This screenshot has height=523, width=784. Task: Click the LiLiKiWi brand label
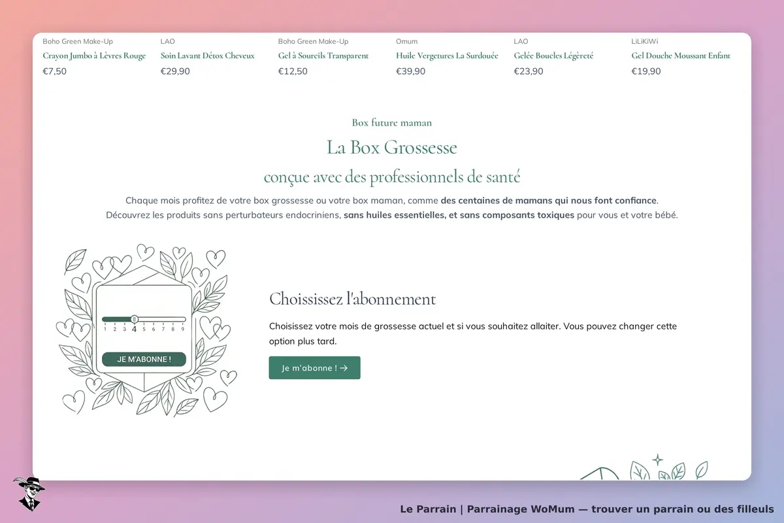click(x=644, y=41)
